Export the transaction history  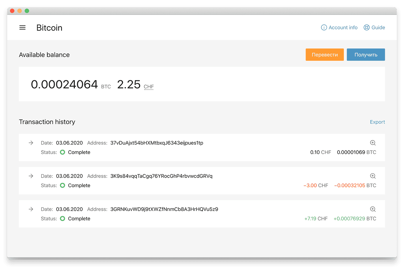coord(377,122)
